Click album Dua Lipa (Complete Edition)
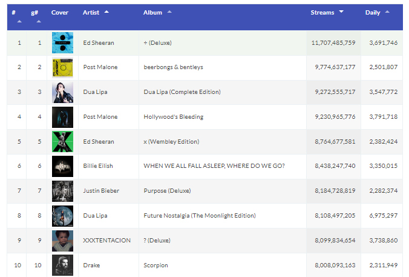This screenshot has height=277, width=409. click(182, 92)
